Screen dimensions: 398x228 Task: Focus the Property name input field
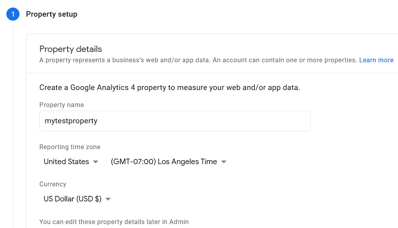[x=175, y=121]
